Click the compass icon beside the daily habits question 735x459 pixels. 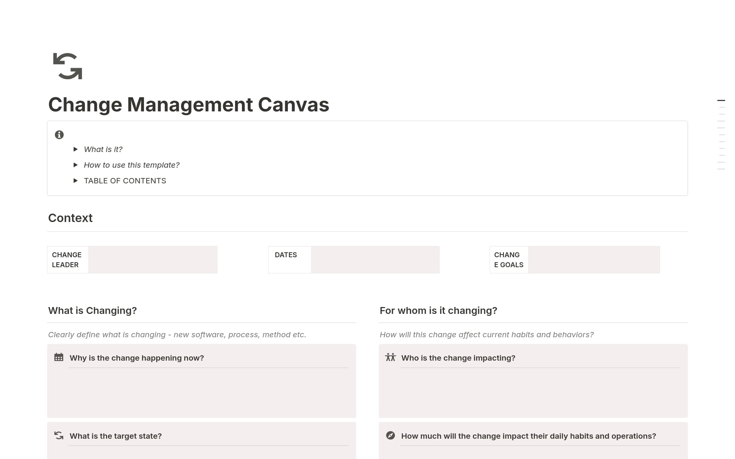[390, 435]
